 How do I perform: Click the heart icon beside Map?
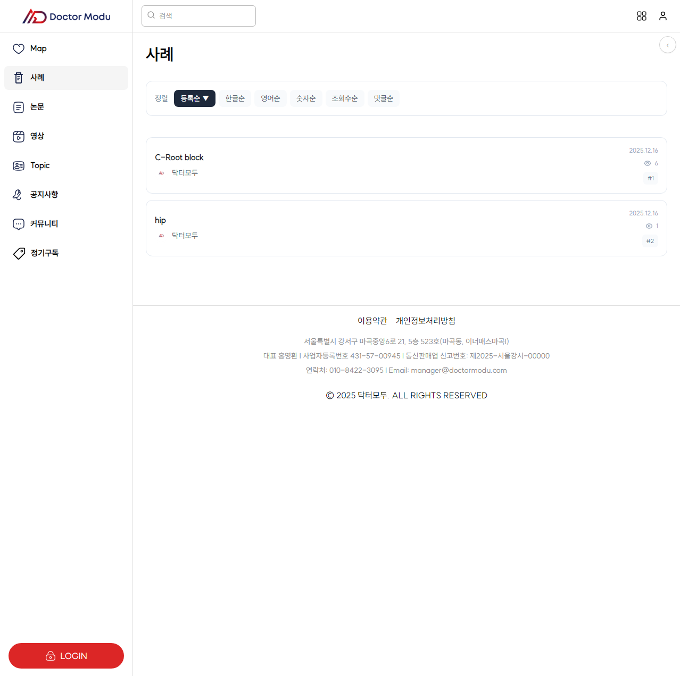(x=19, y=49)
